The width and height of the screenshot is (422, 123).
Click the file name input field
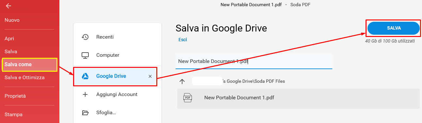point(254,61)
